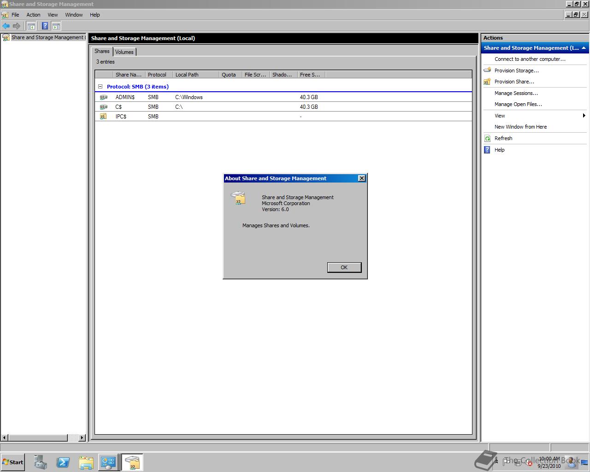Open the File menu
The width and height of the screenshot is (590, 472).
coord(15,15)
